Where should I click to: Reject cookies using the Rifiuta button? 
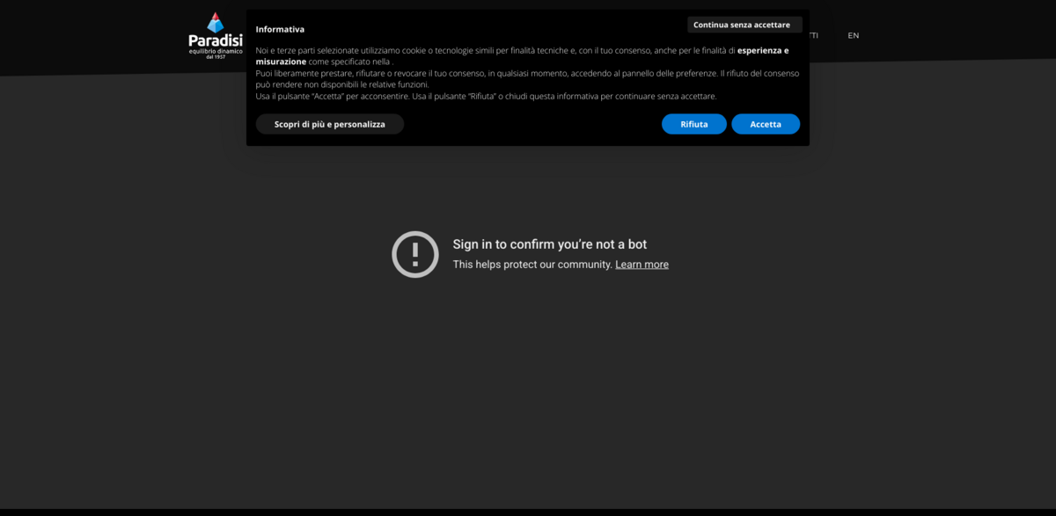pyautogui.click(x=693, y=124)
